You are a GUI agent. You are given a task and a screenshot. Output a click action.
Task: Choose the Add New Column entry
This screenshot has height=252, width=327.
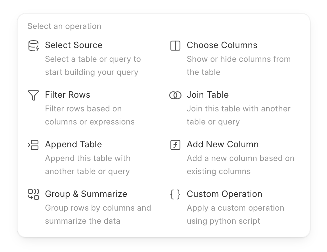coord(222,144)
